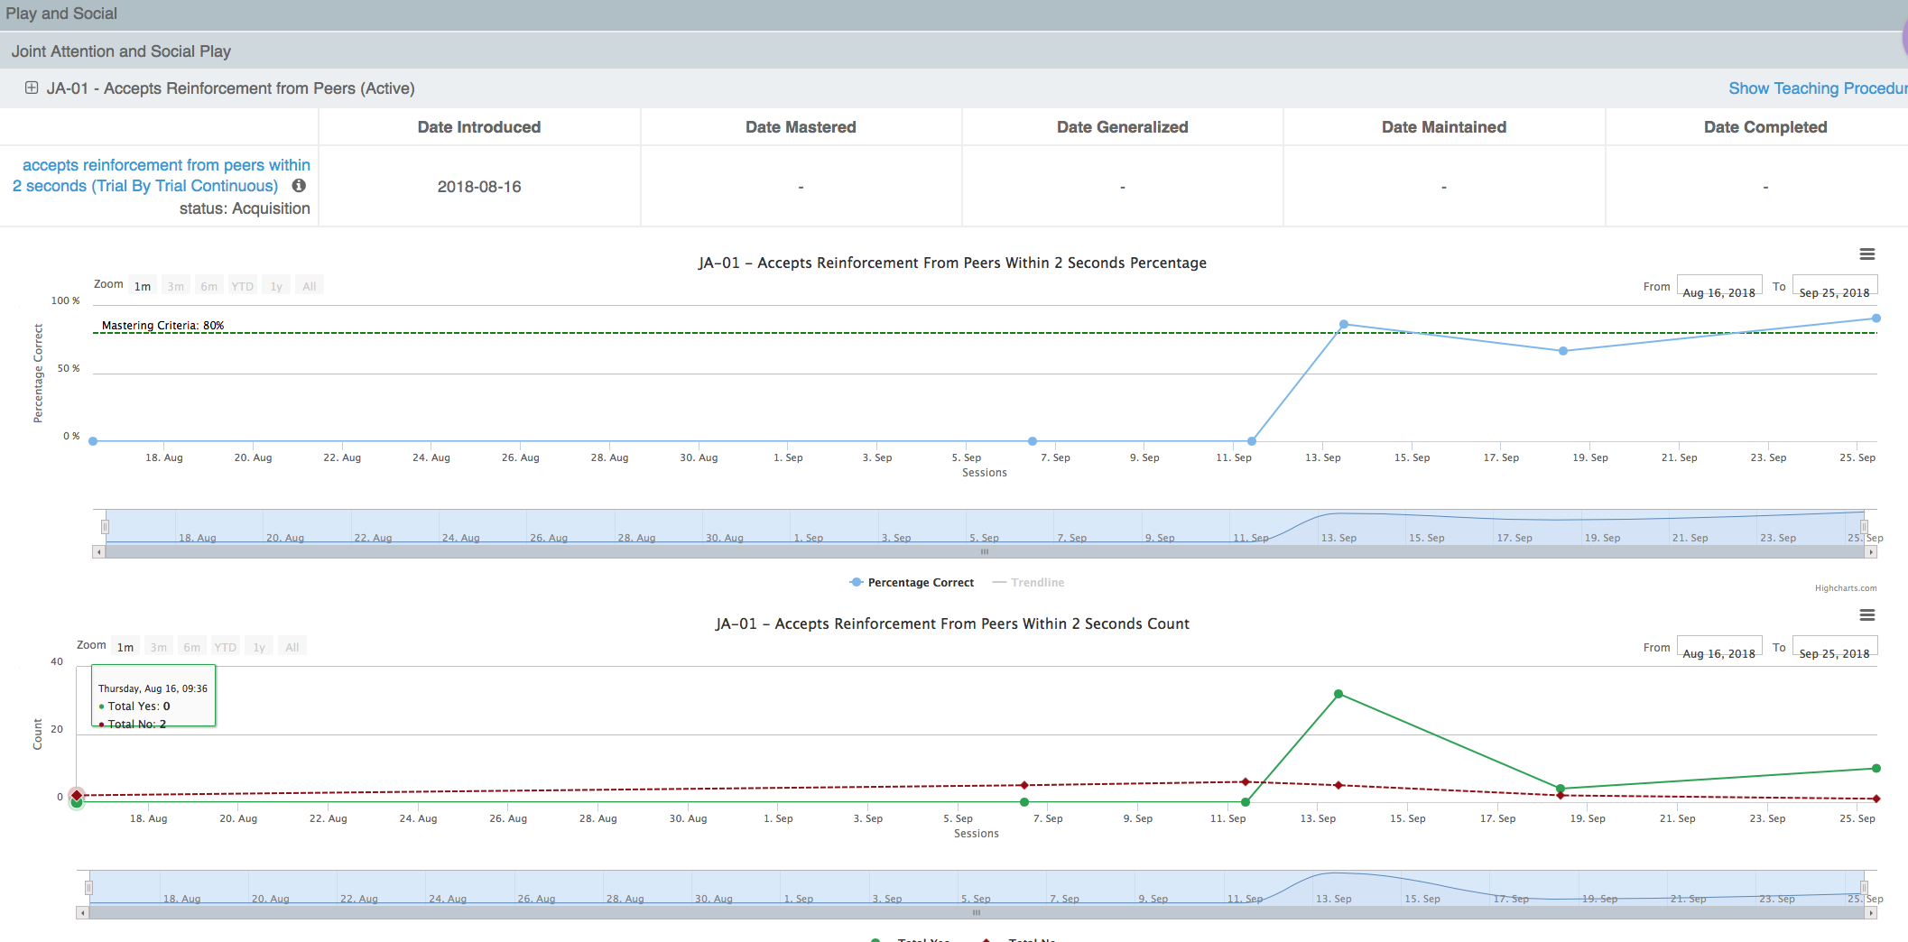This screenshot has width=1908, height=942.
Task: Select YTD zoom on Count chart
Action: [226, 647]
